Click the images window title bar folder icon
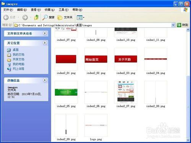 pyautogui.click(x=3, y=3)
